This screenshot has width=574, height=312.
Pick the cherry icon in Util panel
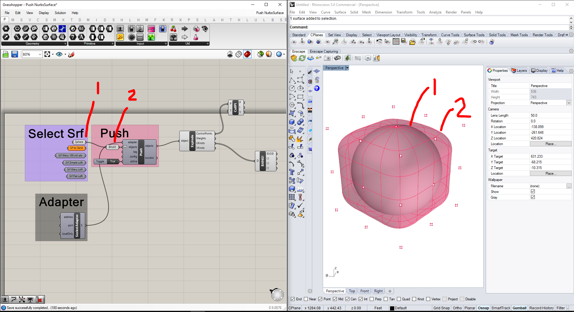173,29
